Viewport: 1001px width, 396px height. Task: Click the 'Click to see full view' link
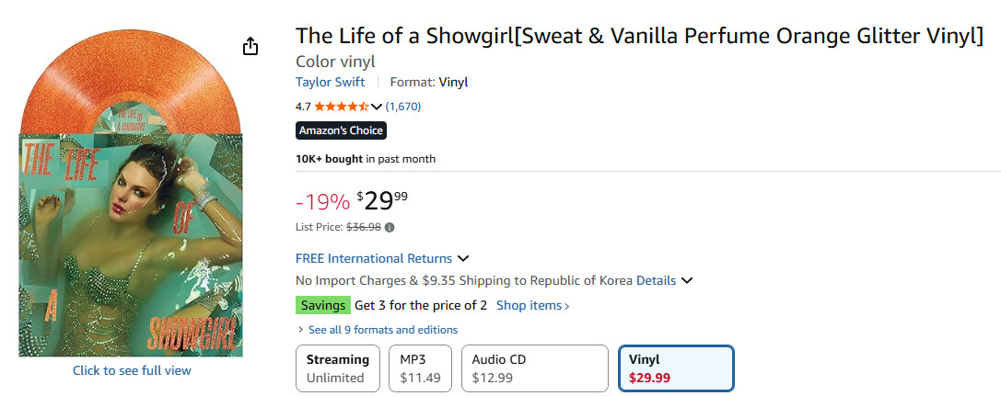tap(132, 370)
